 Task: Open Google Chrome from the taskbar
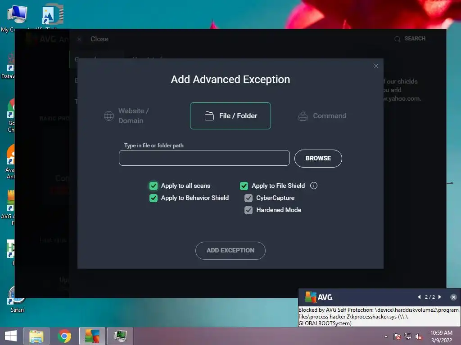(x=64, y=336)
